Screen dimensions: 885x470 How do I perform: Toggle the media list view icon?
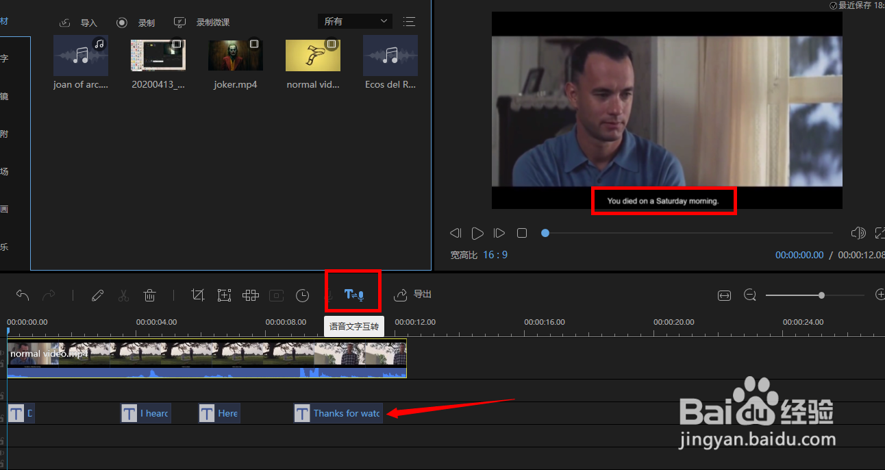point(409,22)
